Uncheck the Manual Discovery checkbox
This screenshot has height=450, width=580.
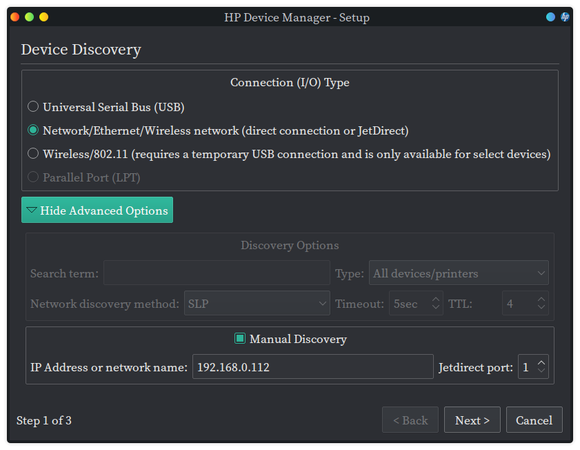click(x=240, y=339)
